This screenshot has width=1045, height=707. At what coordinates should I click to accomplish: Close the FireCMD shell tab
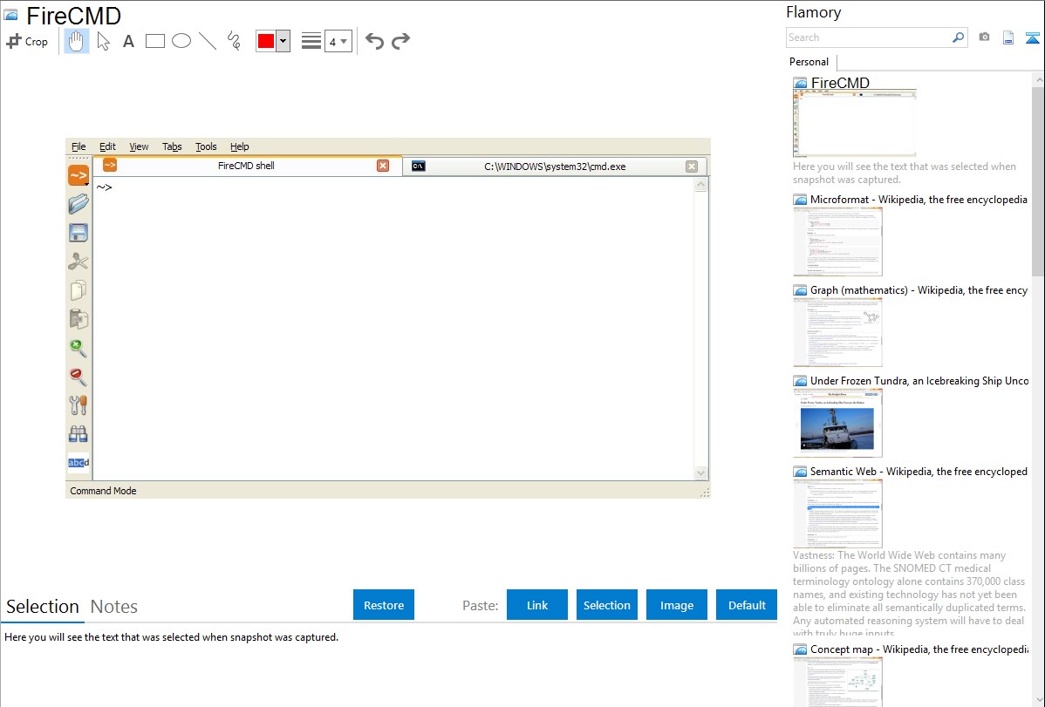point(383,166)
